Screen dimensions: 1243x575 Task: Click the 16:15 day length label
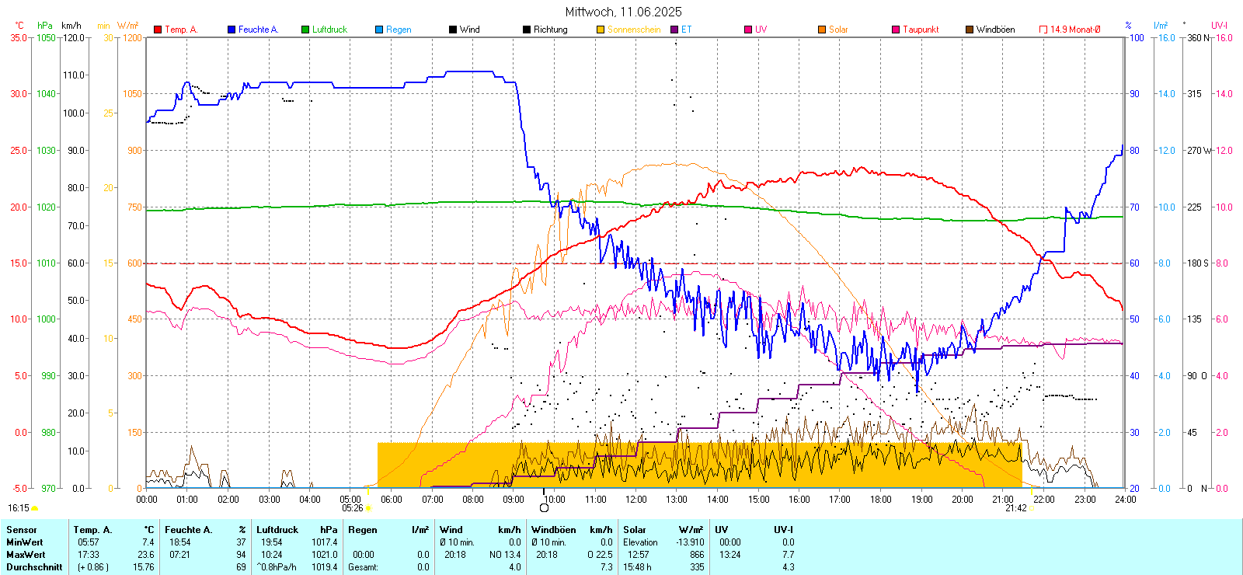[19, 508]
